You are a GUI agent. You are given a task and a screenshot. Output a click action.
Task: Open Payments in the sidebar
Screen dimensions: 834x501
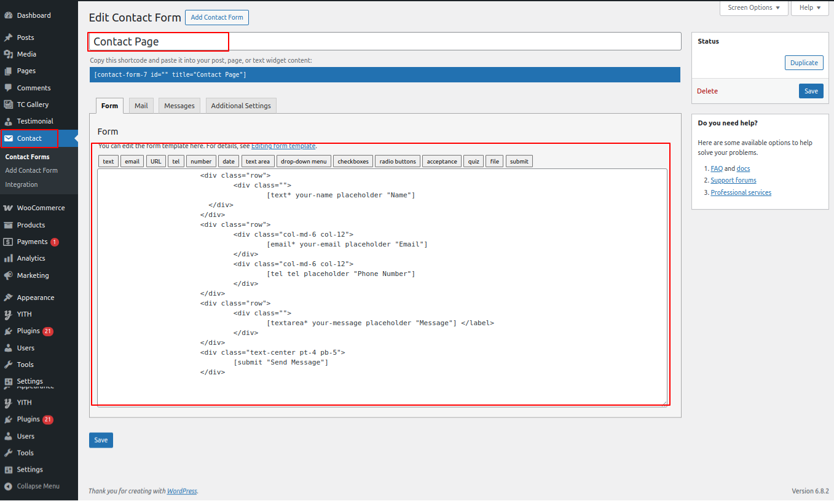click(32, 242)
